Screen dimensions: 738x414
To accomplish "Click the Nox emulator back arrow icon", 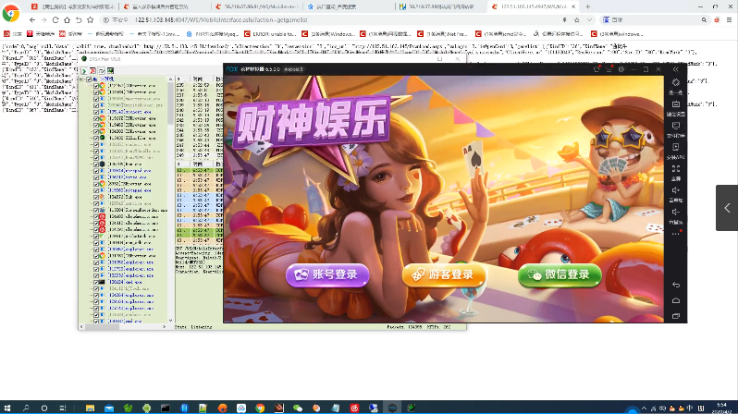I will coord(675,285).
